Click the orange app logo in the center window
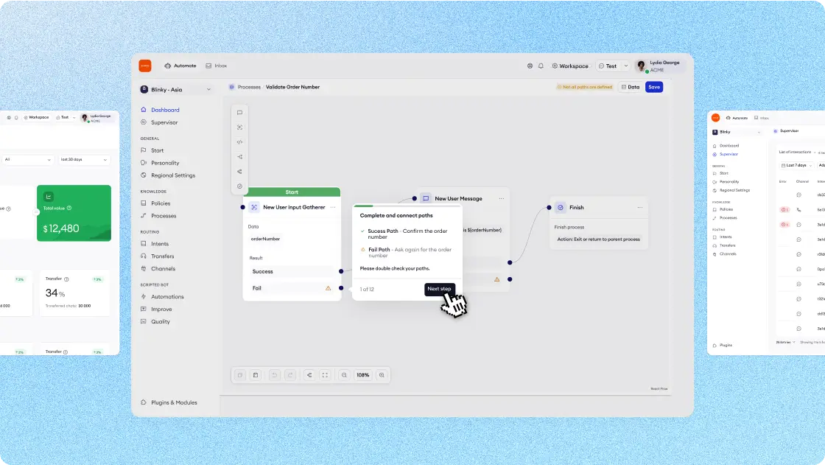825x465 pixels. point(145,66)
